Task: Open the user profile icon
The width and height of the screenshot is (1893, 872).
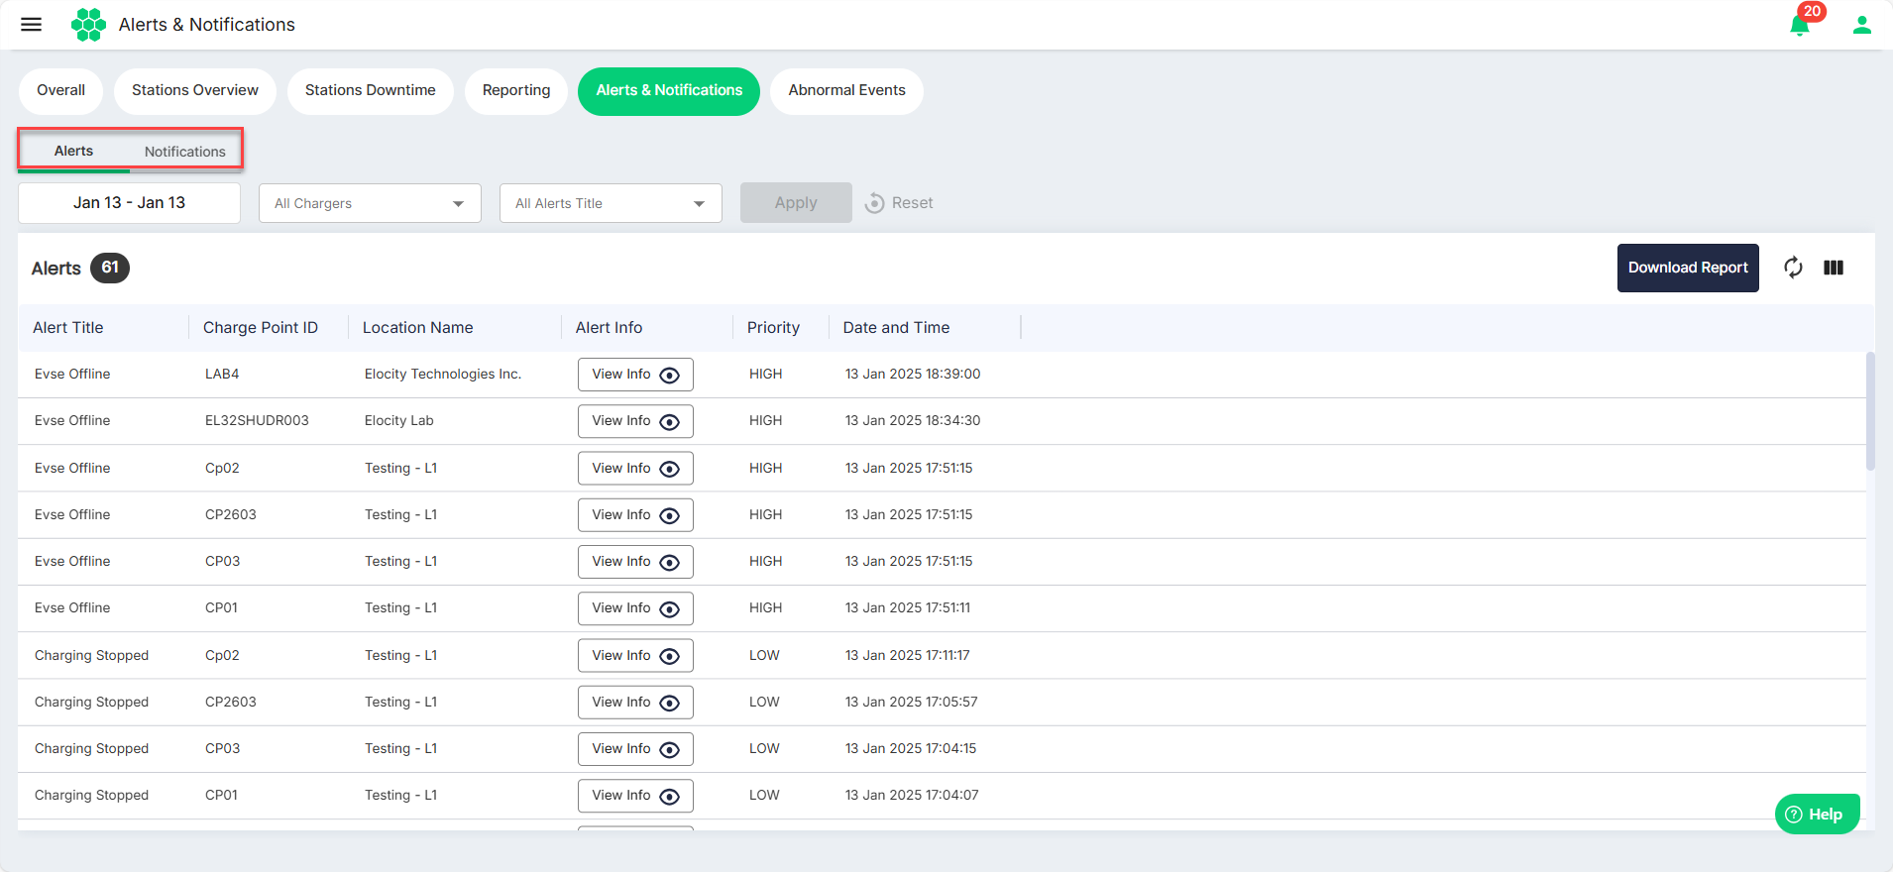Action: [1862, 25]
